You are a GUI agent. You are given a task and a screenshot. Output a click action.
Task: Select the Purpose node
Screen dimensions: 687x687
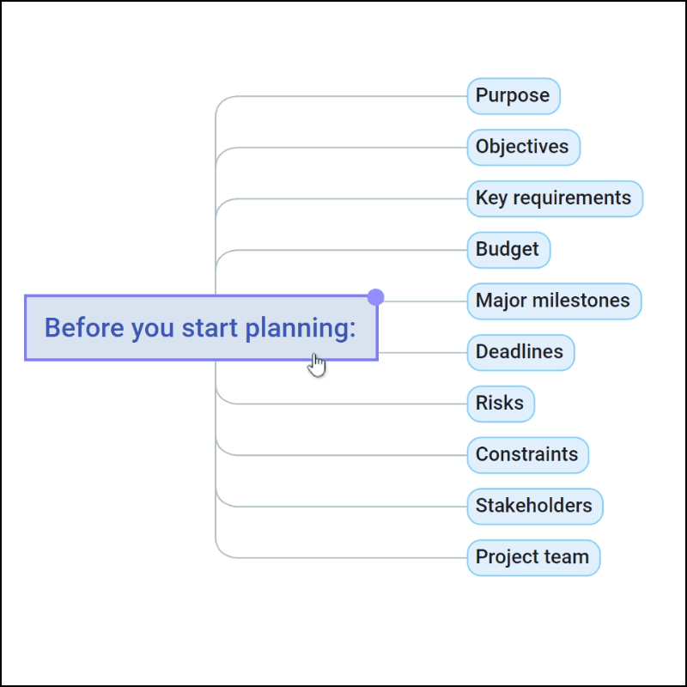point(513,96)
